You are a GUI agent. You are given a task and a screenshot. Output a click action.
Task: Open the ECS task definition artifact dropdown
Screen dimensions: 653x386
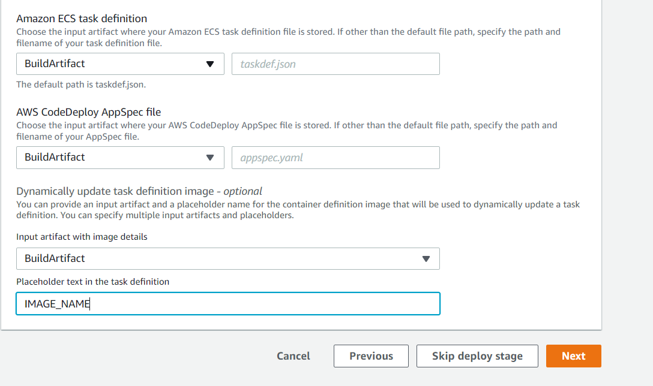pyautogui.click(x=120, y=64)
